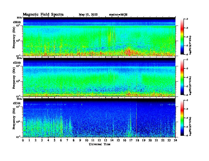
Task: Click hour 13 on the time axis
Action: coord(106,140)
